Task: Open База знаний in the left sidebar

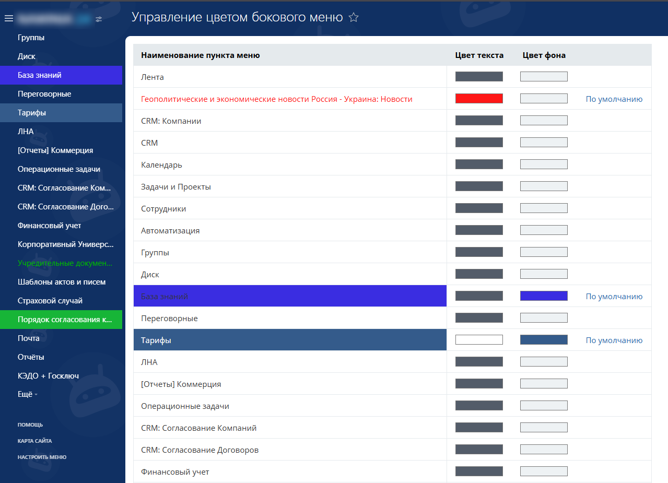Action: pos(40,75)
